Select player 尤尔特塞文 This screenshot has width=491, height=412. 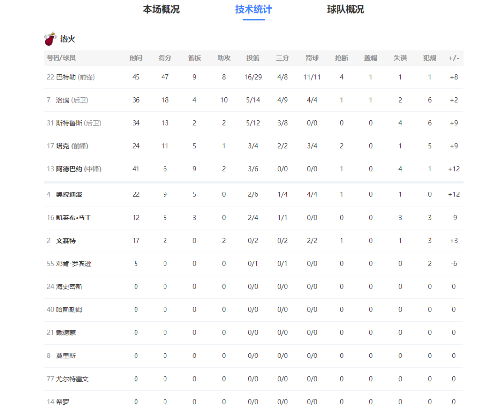tap(72, 379)
